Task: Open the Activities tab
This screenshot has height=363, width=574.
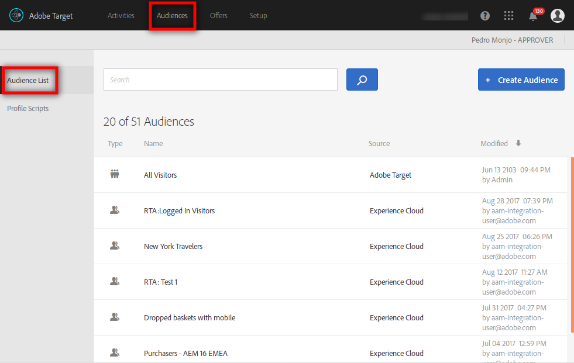Action: (121, 16)
